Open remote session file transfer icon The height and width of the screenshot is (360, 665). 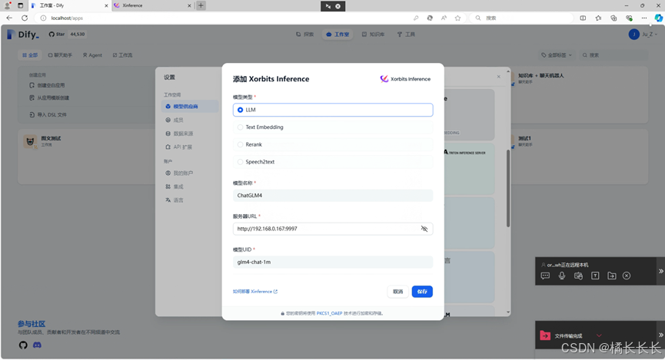click(x=611, y=276)
